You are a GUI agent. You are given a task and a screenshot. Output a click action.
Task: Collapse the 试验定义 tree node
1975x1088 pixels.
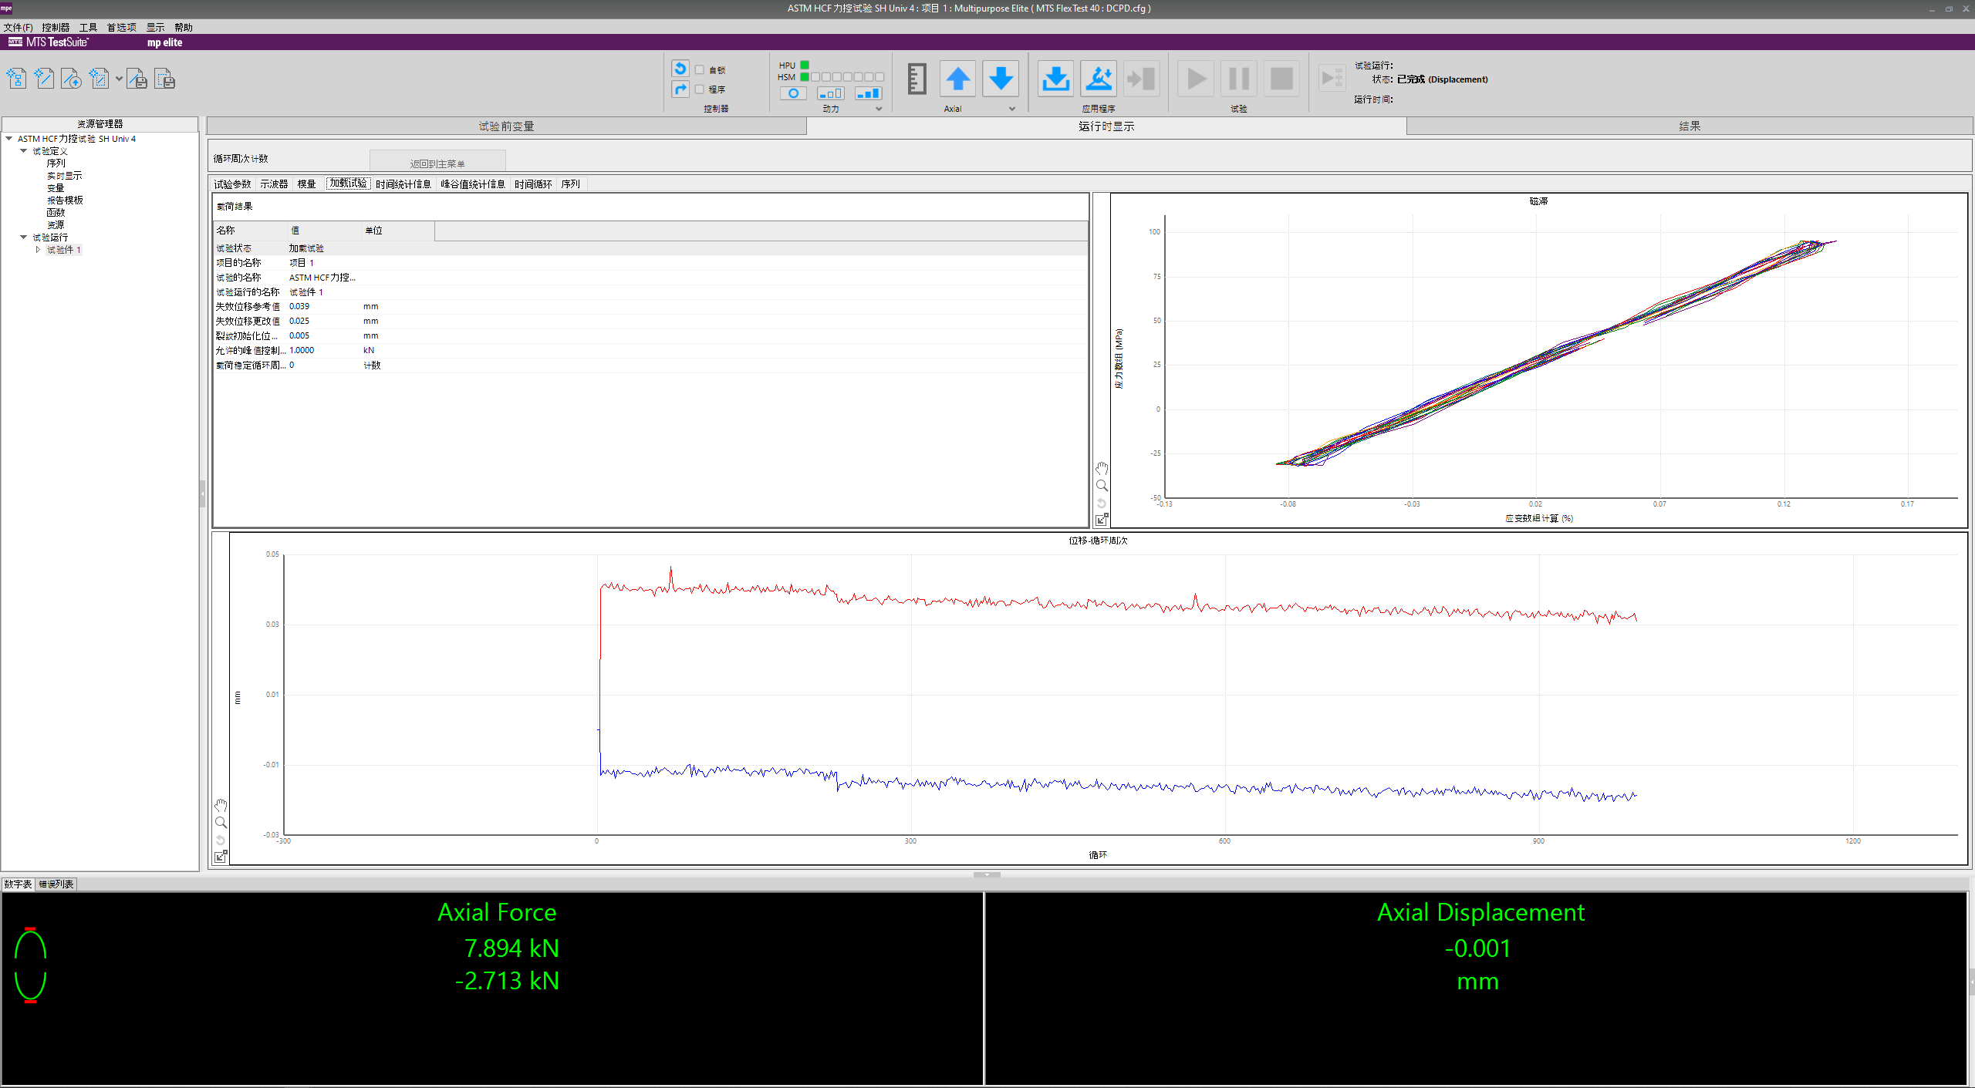tap(23, 151)
